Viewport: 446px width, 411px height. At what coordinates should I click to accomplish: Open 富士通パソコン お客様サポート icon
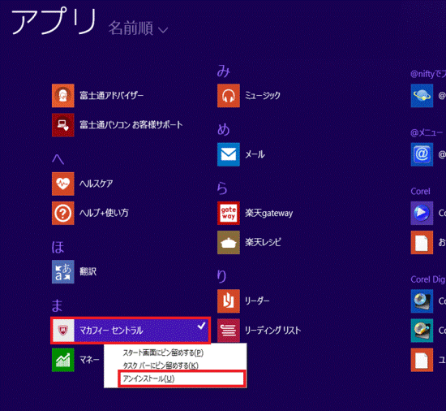click(63, 125)
